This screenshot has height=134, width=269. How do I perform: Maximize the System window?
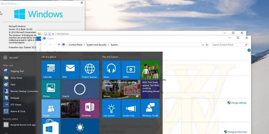point(238,38)
